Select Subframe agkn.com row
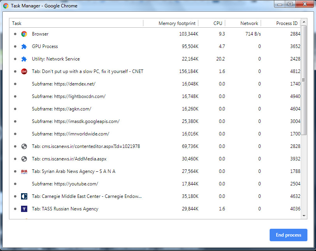This screenshot has height=251, width=316. click(155, 109)
